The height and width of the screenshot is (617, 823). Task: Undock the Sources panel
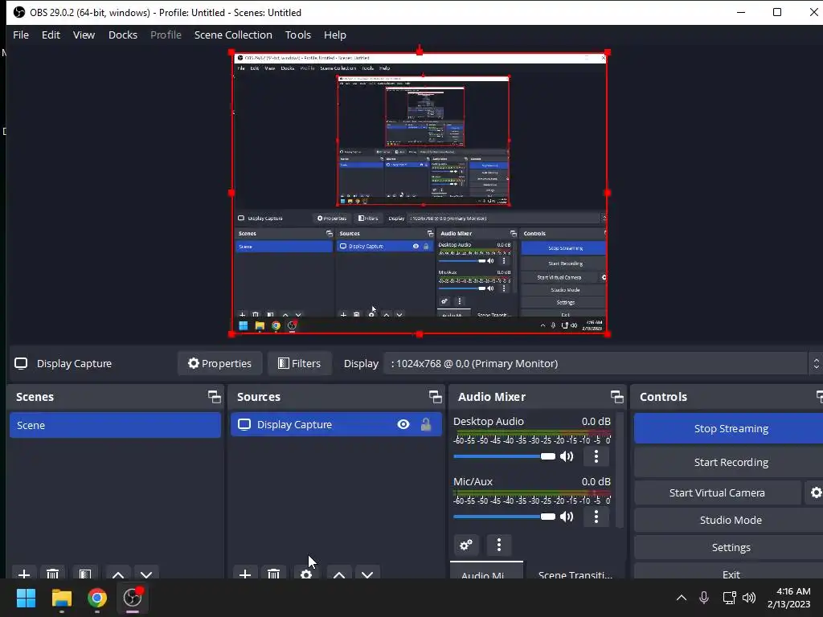435,397
